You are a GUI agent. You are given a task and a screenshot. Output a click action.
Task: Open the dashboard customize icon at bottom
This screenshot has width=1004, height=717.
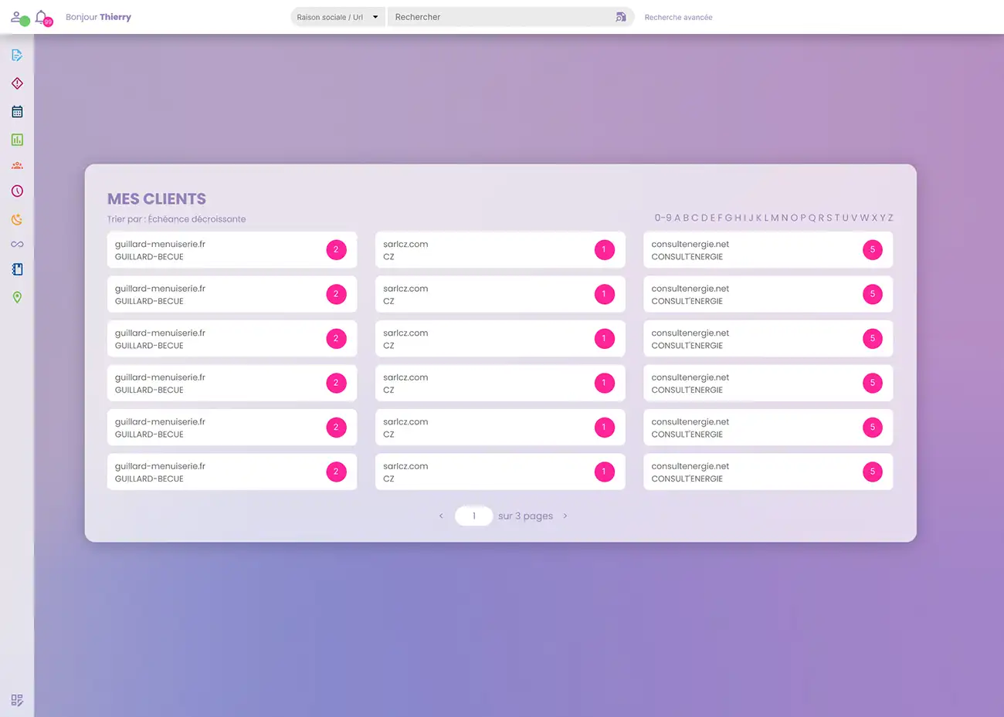tap(17, 700)
